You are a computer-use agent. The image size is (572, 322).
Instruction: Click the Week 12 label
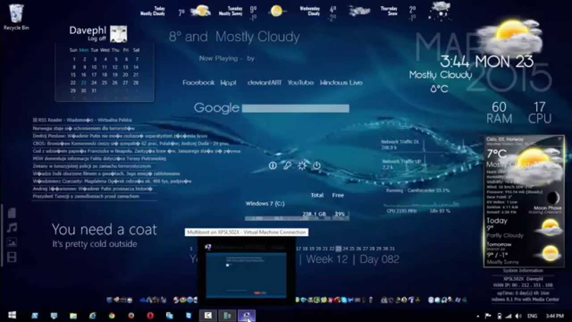click(x=327, y=259)
